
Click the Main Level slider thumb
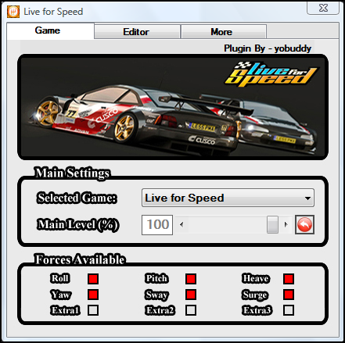point(272,224)
